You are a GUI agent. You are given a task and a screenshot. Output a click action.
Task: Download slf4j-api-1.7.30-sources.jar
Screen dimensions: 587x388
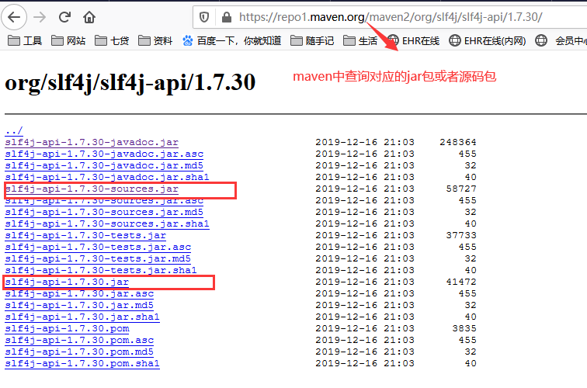click(x=92, y=189)
